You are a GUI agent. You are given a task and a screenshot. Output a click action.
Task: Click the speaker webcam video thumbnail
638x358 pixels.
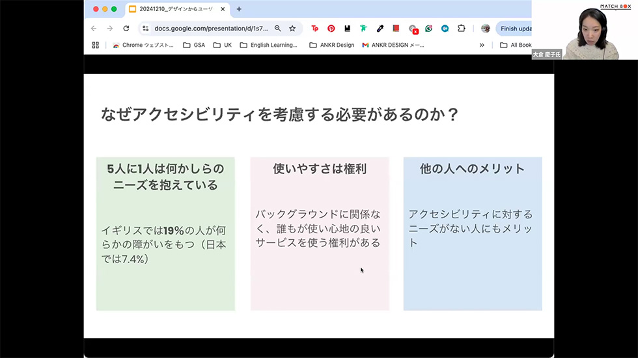click(585, 30)
